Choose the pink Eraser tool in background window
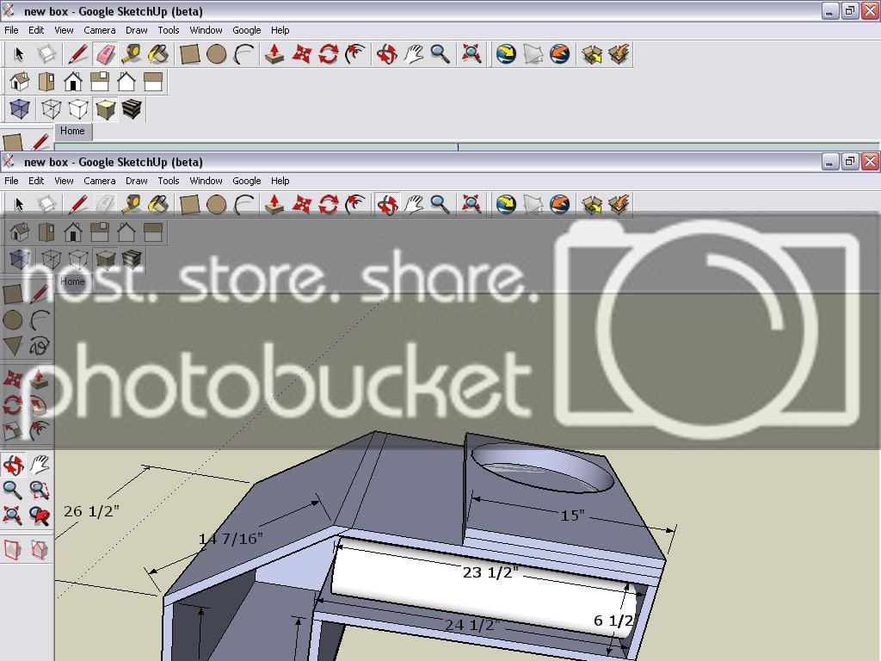This screenshot has width=881, height=661. point(105,54)
